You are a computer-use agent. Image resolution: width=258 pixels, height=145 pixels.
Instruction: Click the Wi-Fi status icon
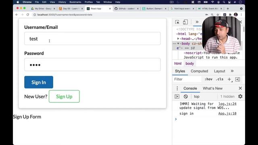(212, 2)
